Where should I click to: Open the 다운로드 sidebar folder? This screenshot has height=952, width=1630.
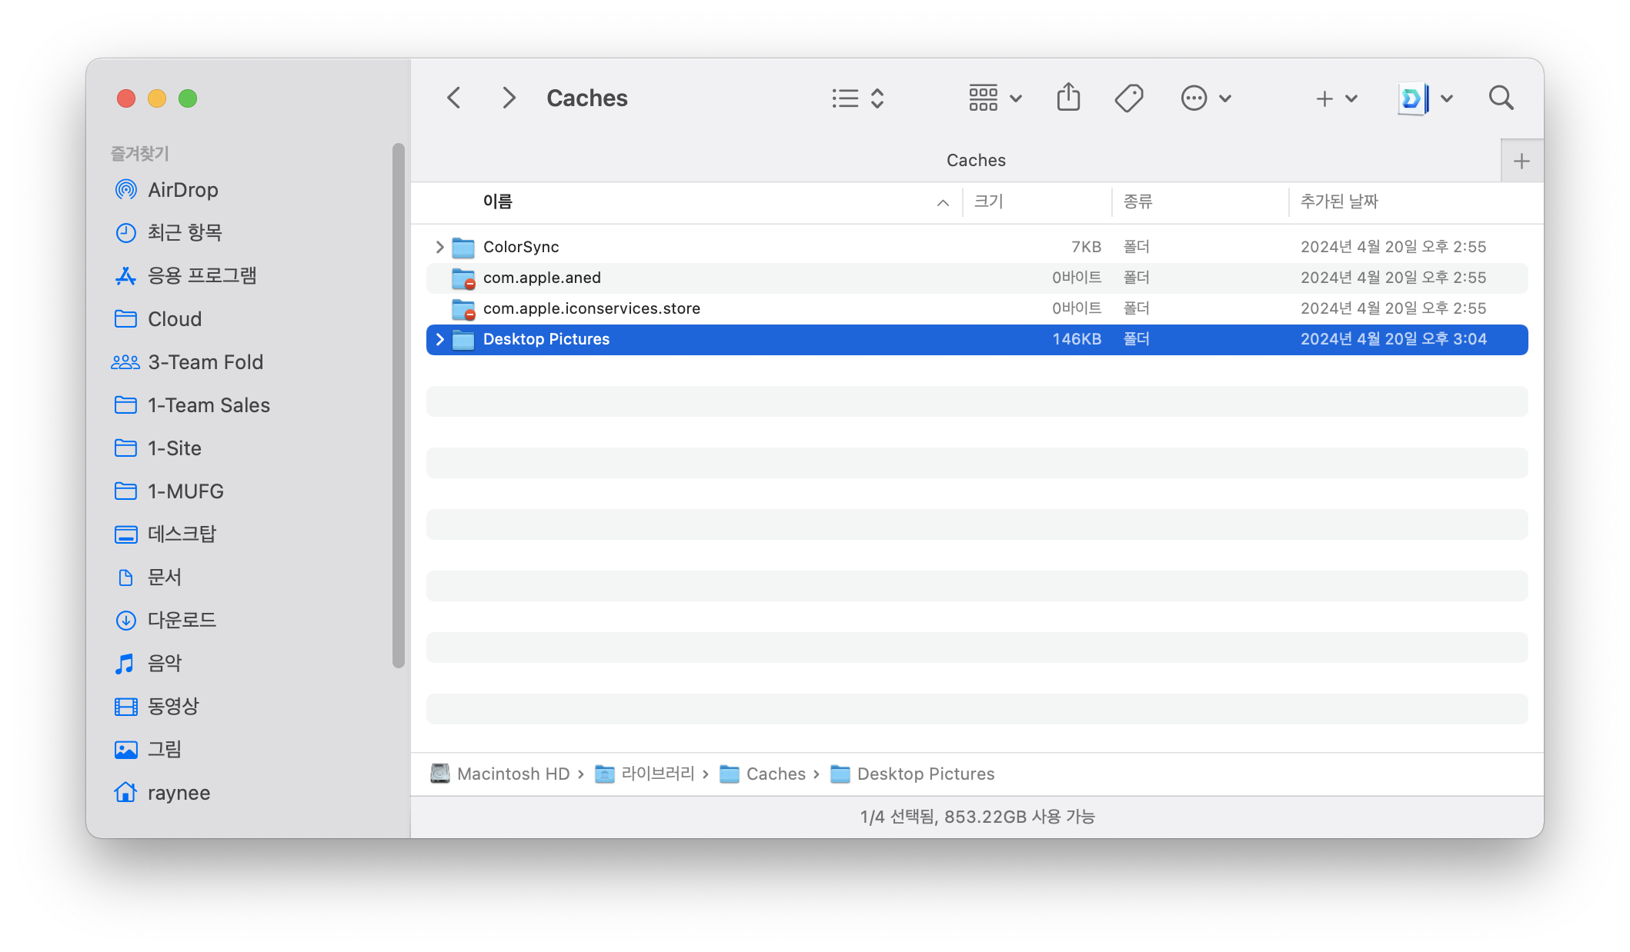pos(182,620)
